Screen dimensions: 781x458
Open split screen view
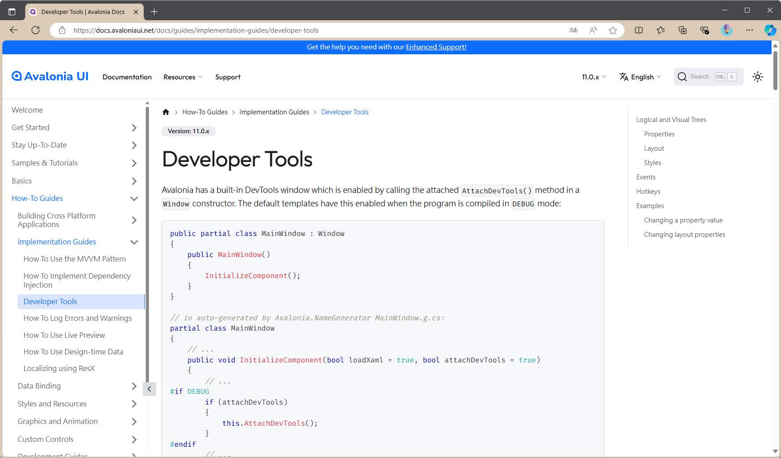coord(639,30)
